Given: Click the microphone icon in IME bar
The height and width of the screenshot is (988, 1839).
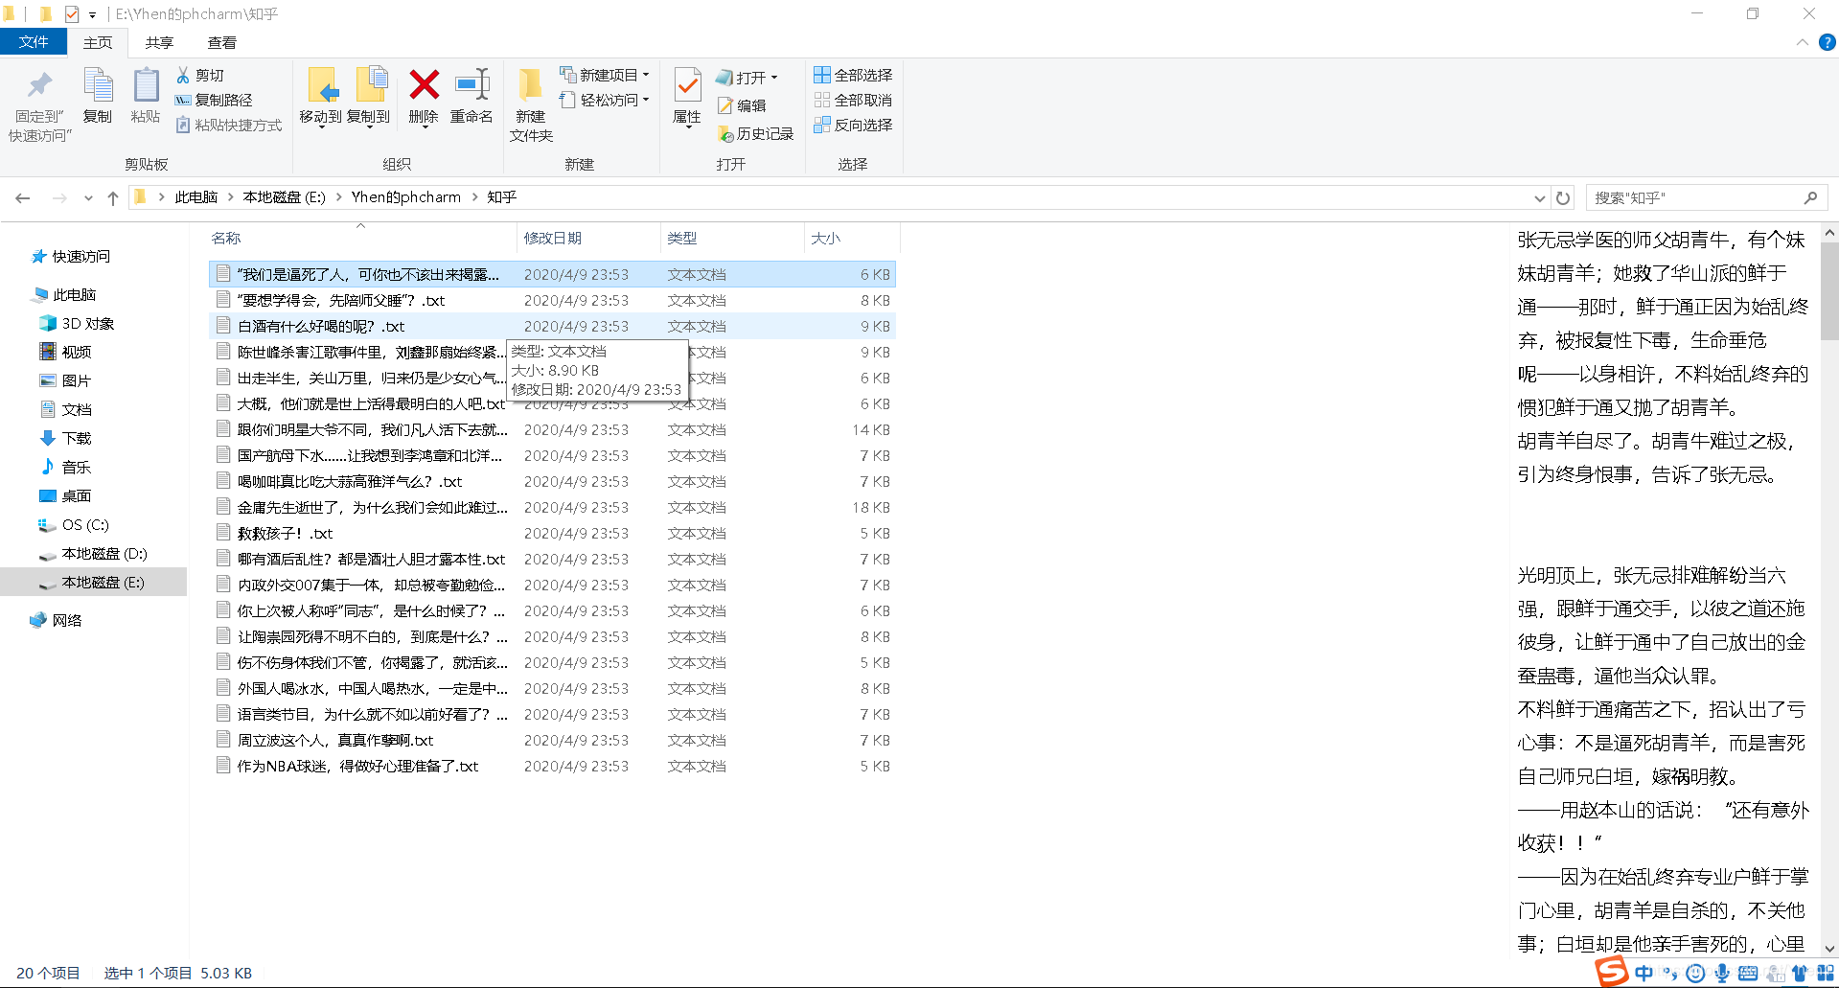Looking at the screenshot, I should 1722,974.
